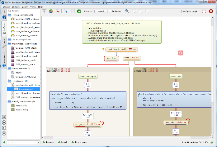Click the Start vec_mpyl node
The width and height of the screenshot is (217, 147).
point(88,76)
